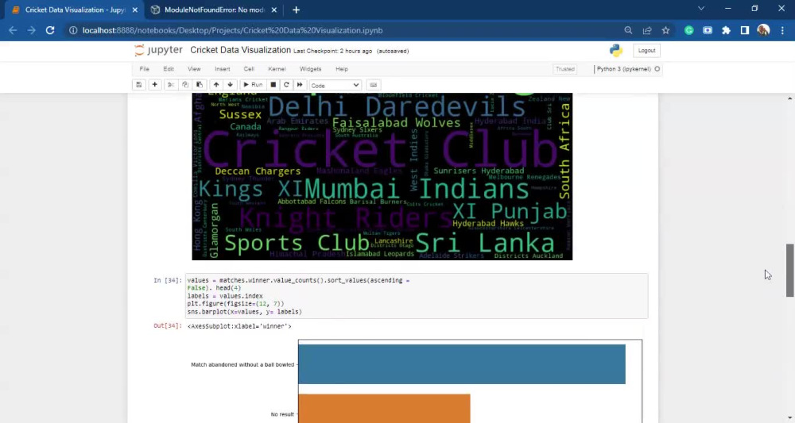Switch to Cricket Data Visualization browser tab
Viewport: 795px width, 423px height.
pos(75,10)
